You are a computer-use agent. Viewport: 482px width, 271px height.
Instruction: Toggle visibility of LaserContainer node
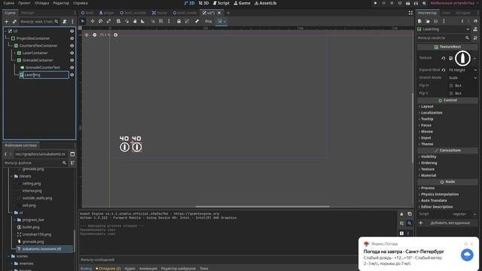tap(72, 53)
